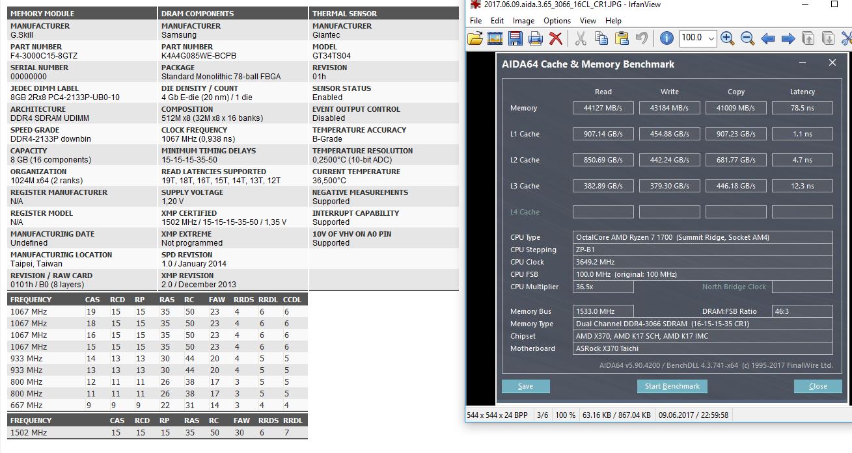
Task: Close AIDA64 benchmark dialog with X
Action: (x=832, y=63)
